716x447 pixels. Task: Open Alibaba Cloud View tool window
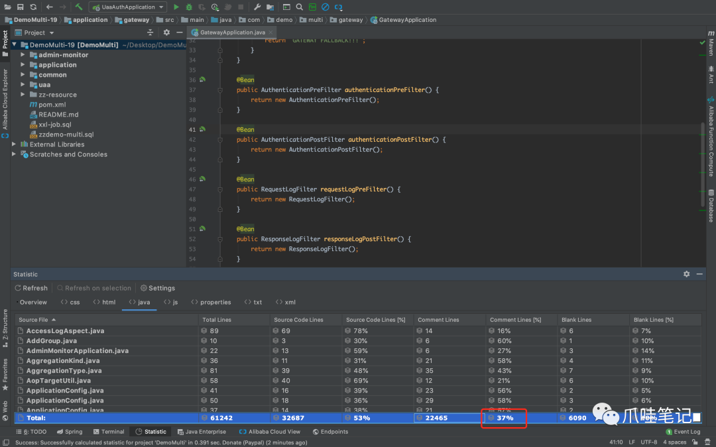click(x=270, y=432)
